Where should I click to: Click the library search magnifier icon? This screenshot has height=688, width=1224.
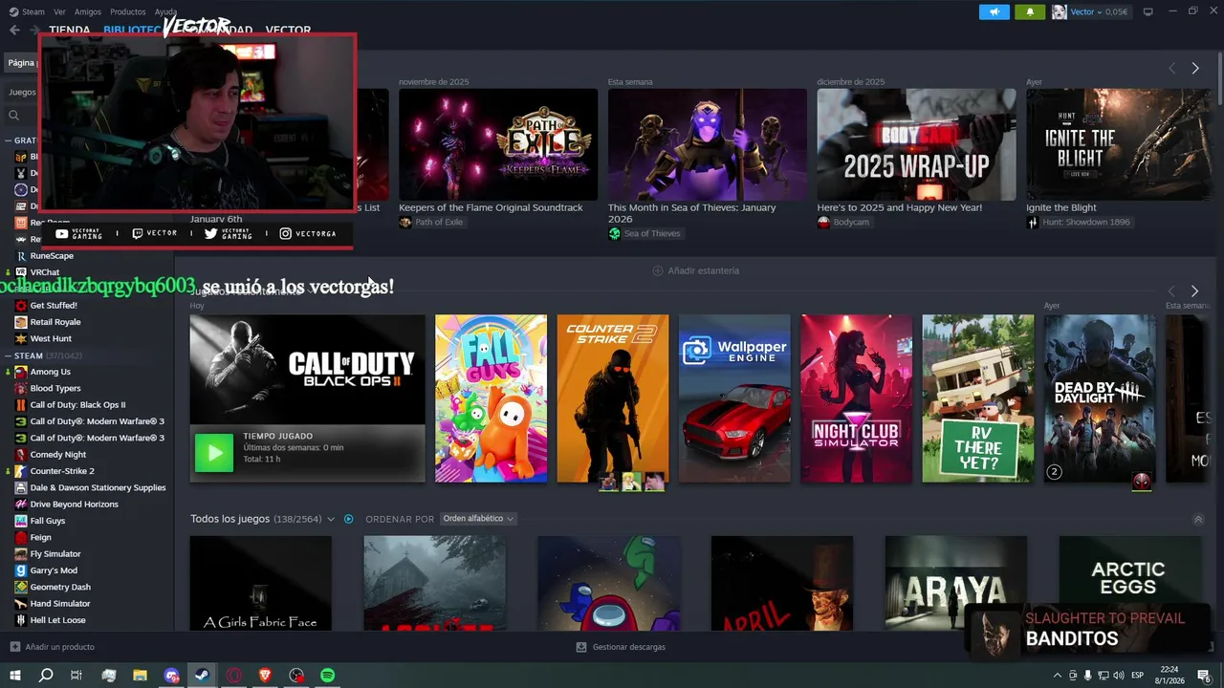(13, 116)
